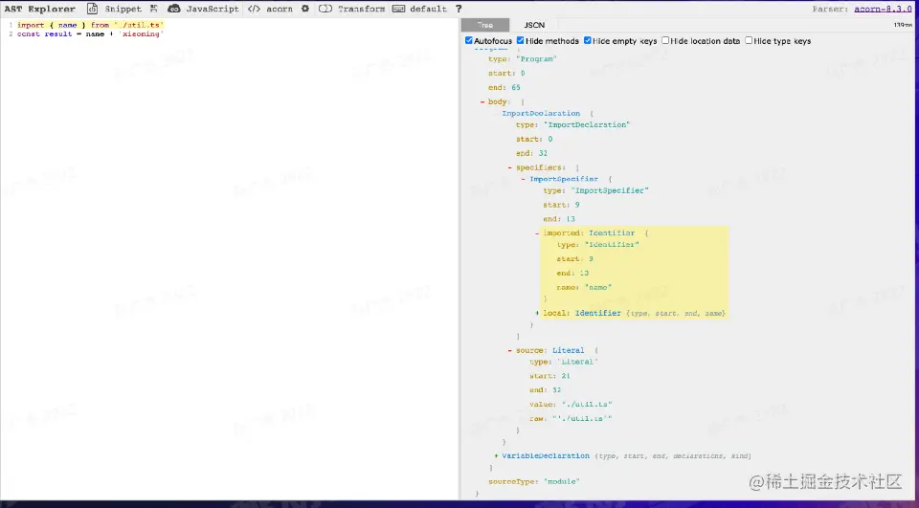This screenshot has width=919, height=508.
Task: Click the ImportDeclaration node label
Action: coord(541,113)
